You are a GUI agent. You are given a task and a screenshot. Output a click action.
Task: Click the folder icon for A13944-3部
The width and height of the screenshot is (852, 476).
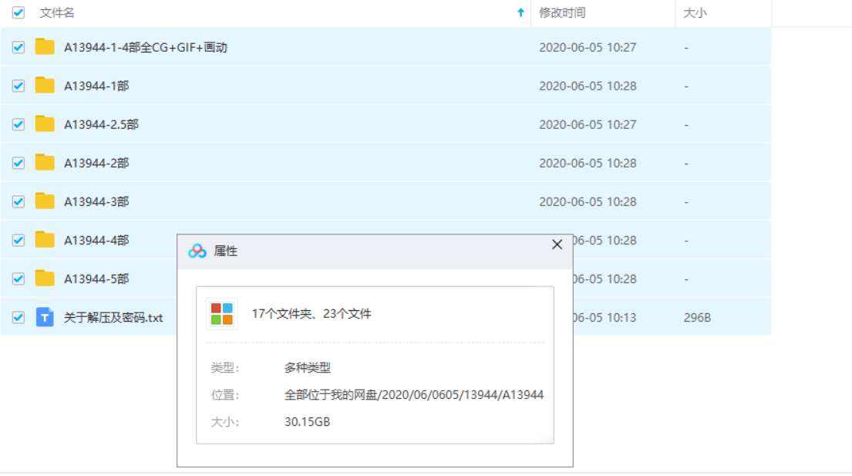click(45, 201)
